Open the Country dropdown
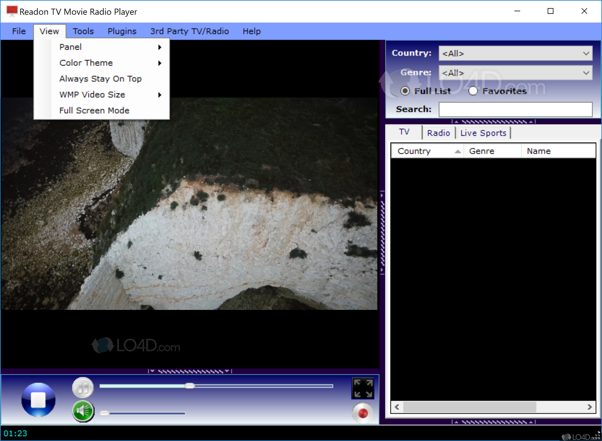 point(586,53)
